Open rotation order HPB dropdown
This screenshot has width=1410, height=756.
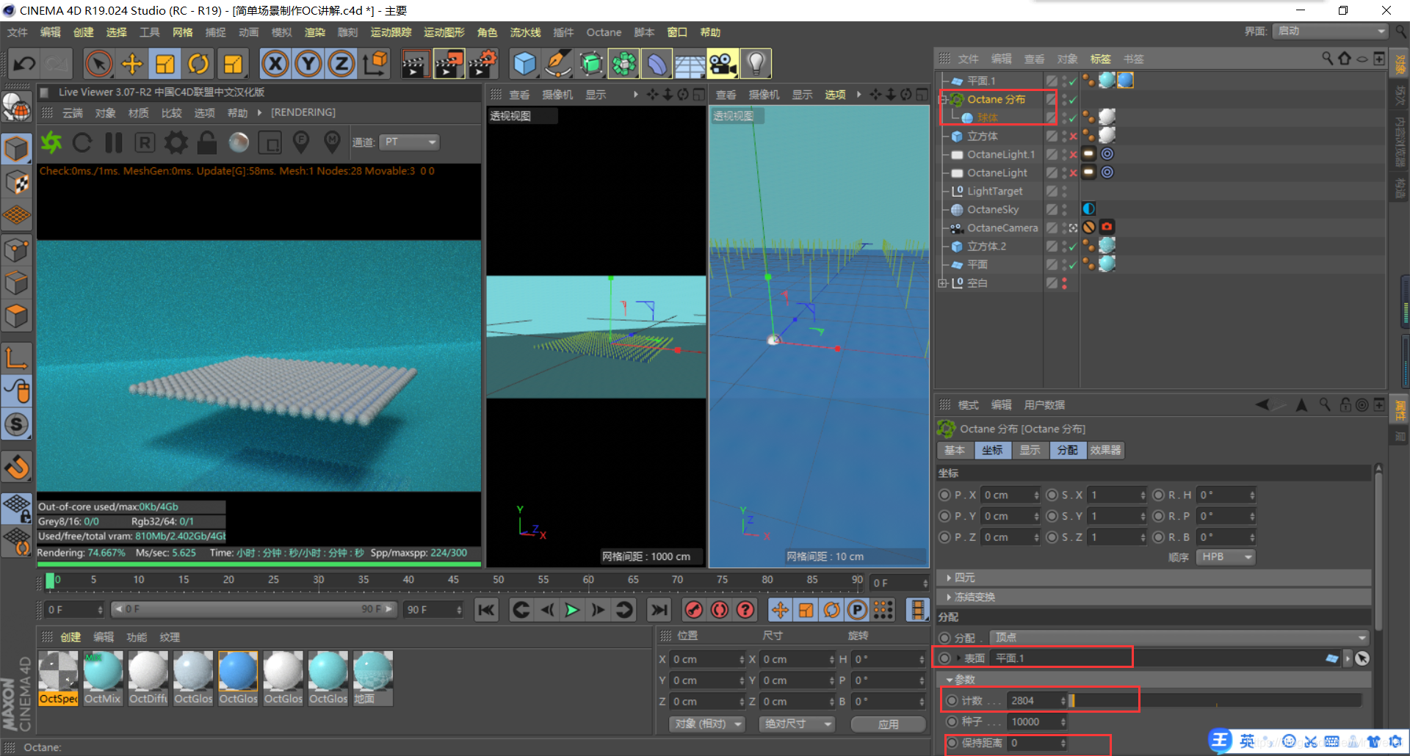pos(1225,557)
